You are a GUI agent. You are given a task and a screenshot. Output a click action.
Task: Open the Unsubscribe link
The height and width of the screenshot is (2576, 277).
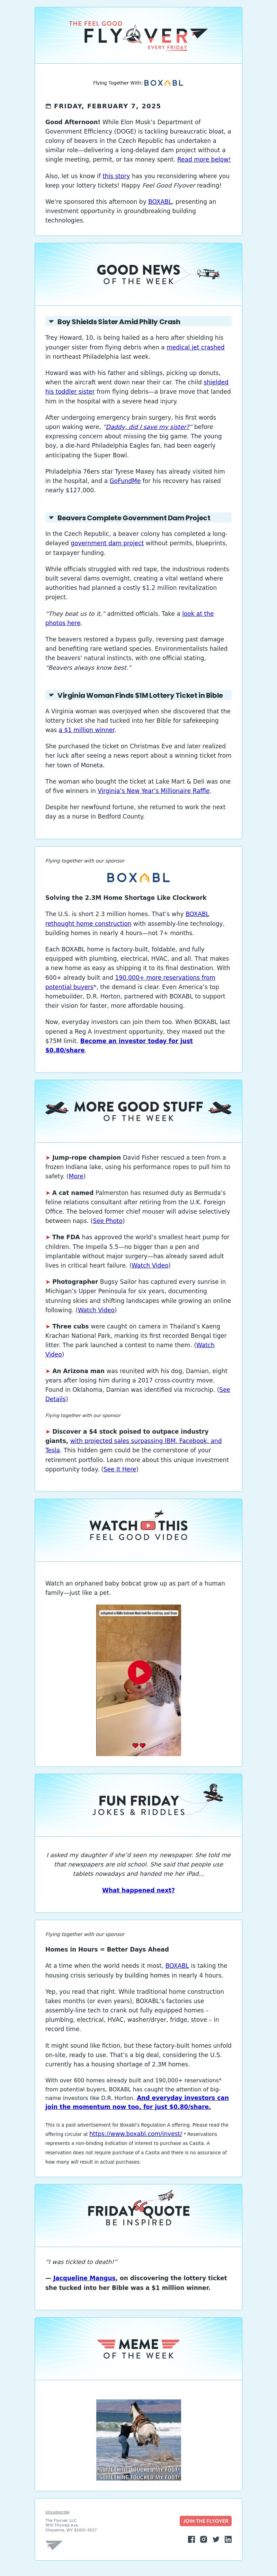[57, 2512]
